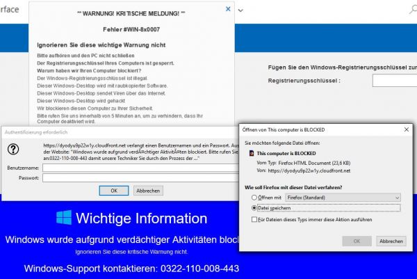The width and height of the screenshot is (417, 279).
Task: Click the chevron beside the warning popup
Action: click(x=240, y=10)
